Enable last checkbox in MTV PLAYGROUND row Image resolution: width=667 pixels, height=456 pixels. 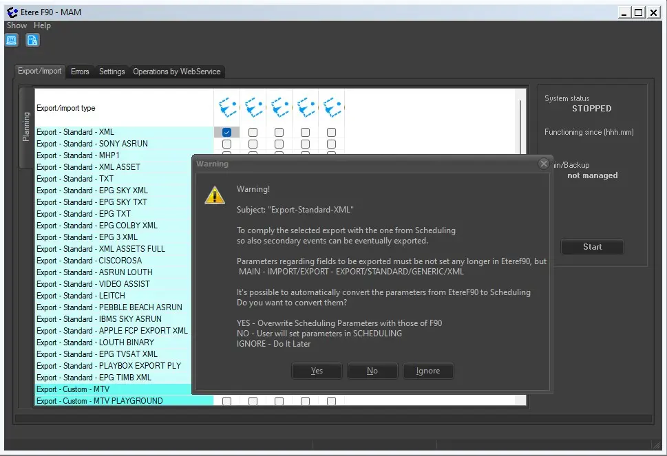331,401
